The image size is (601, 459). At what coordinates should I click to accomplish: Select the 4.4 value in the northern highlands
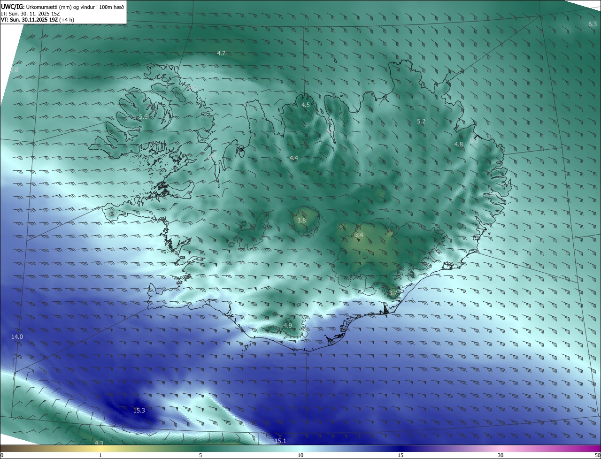tap(294, 158)
